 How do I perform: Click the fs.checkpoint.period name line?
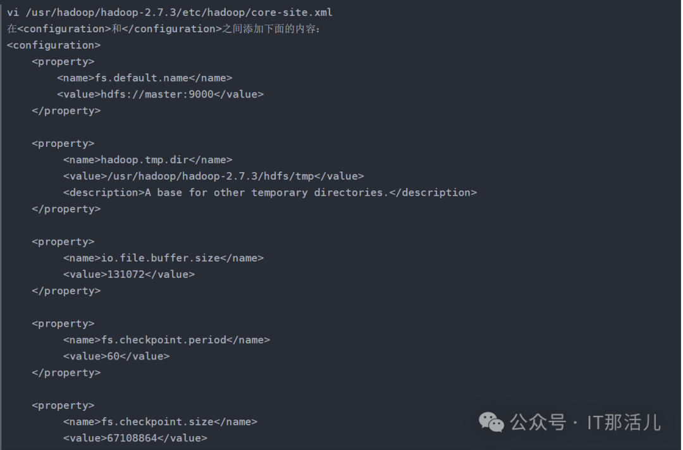pos(166,340)
